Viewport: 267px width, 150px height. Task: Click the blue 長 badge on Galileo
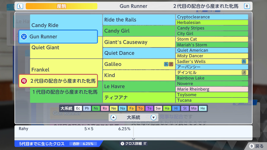166,64
